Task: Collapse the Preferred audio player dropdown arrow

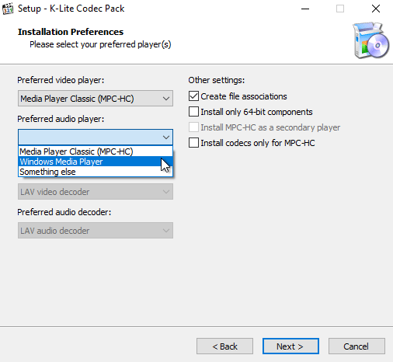Action: point(166,137)
